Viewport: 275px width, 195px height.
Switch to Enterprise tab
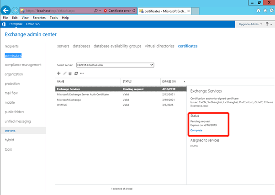click(x=16, y=24)
